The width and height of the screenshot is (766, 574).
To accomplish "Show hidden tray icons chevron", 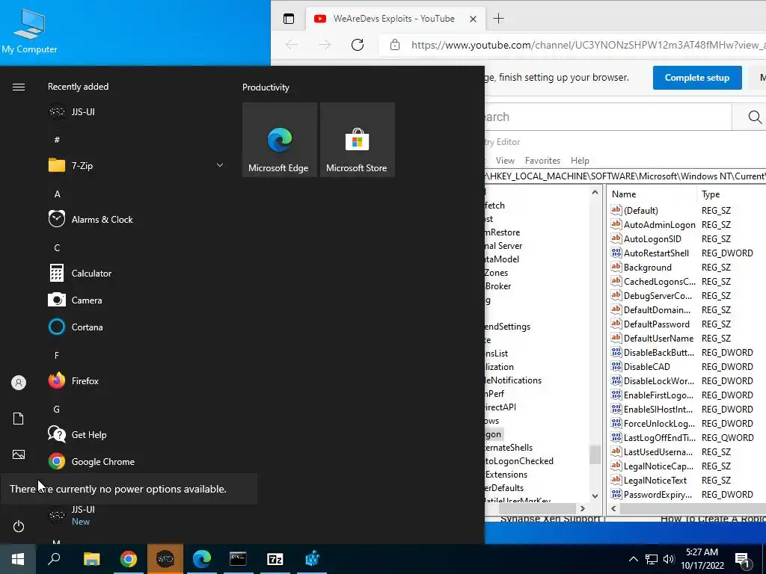I will click(633, 559).
